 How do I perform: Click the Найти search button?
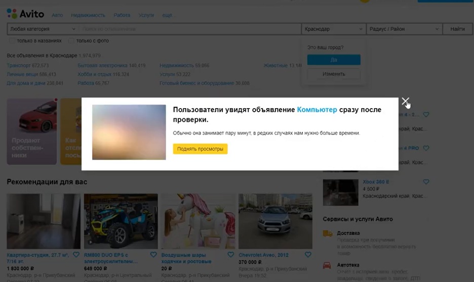[x=457, y=29]
